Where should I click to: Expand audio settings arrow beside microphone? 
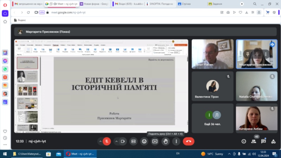pos(100,141)
